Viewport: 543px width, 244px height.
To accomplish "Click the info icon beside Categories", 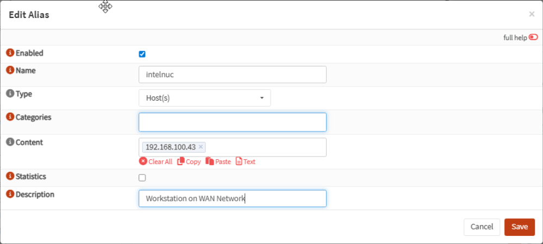I will point(10,117).
